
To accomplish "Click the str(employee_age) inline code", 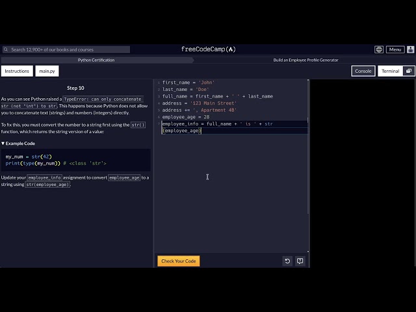I will 47,185.
